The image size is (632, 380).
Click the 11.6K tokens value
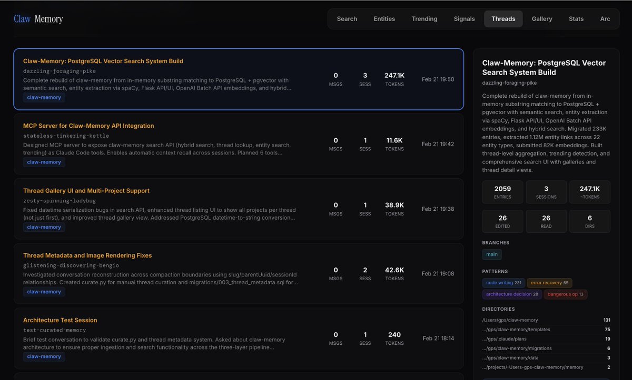(x=394, y=140)
